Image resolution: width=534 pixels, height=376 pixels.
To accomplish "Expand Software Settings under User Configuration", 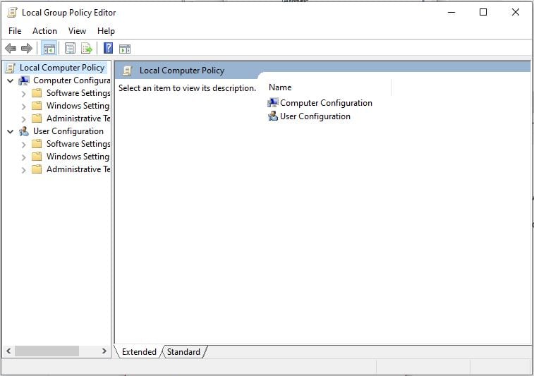I will [23, 145].
